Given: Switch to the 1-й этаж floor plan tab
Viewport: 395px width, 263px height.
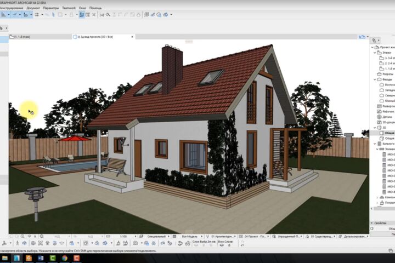Looking at the screenshot, I should (x=40, y=37).
